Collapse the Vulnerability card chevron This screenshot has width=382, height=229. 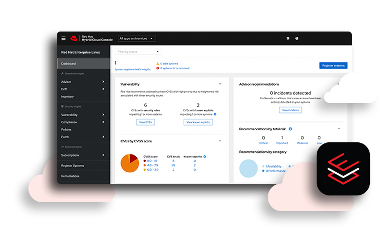point(220,84)
